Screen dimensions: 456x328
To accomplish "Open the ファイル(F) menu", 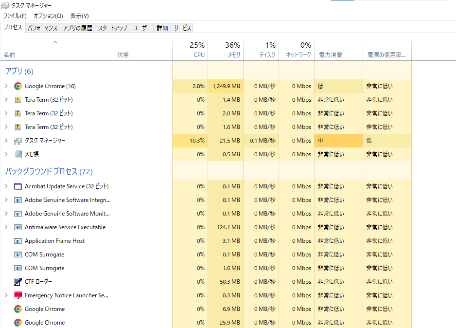I will click(15, 16).
